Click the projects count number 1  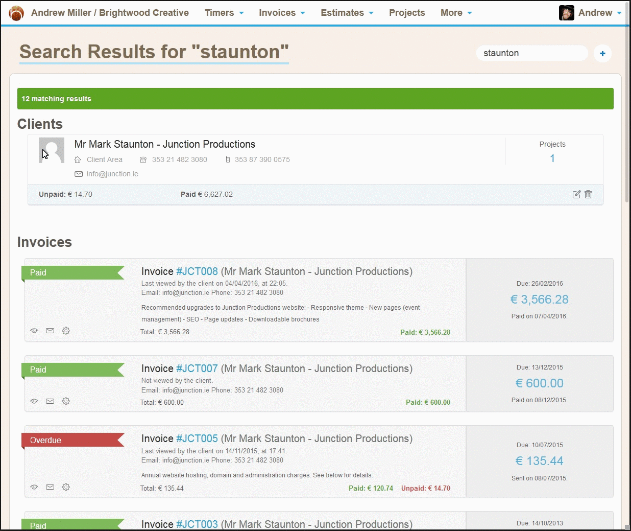pyautogui.click(x=552, y=158)
